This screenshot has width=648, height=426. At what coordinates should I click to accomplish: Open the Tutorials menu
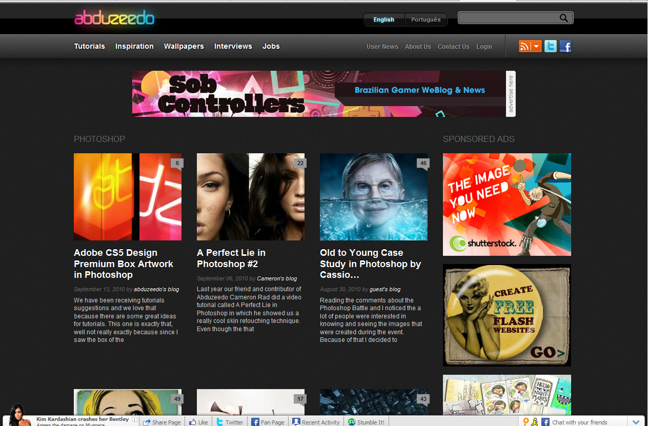click(x=90, y=46)
